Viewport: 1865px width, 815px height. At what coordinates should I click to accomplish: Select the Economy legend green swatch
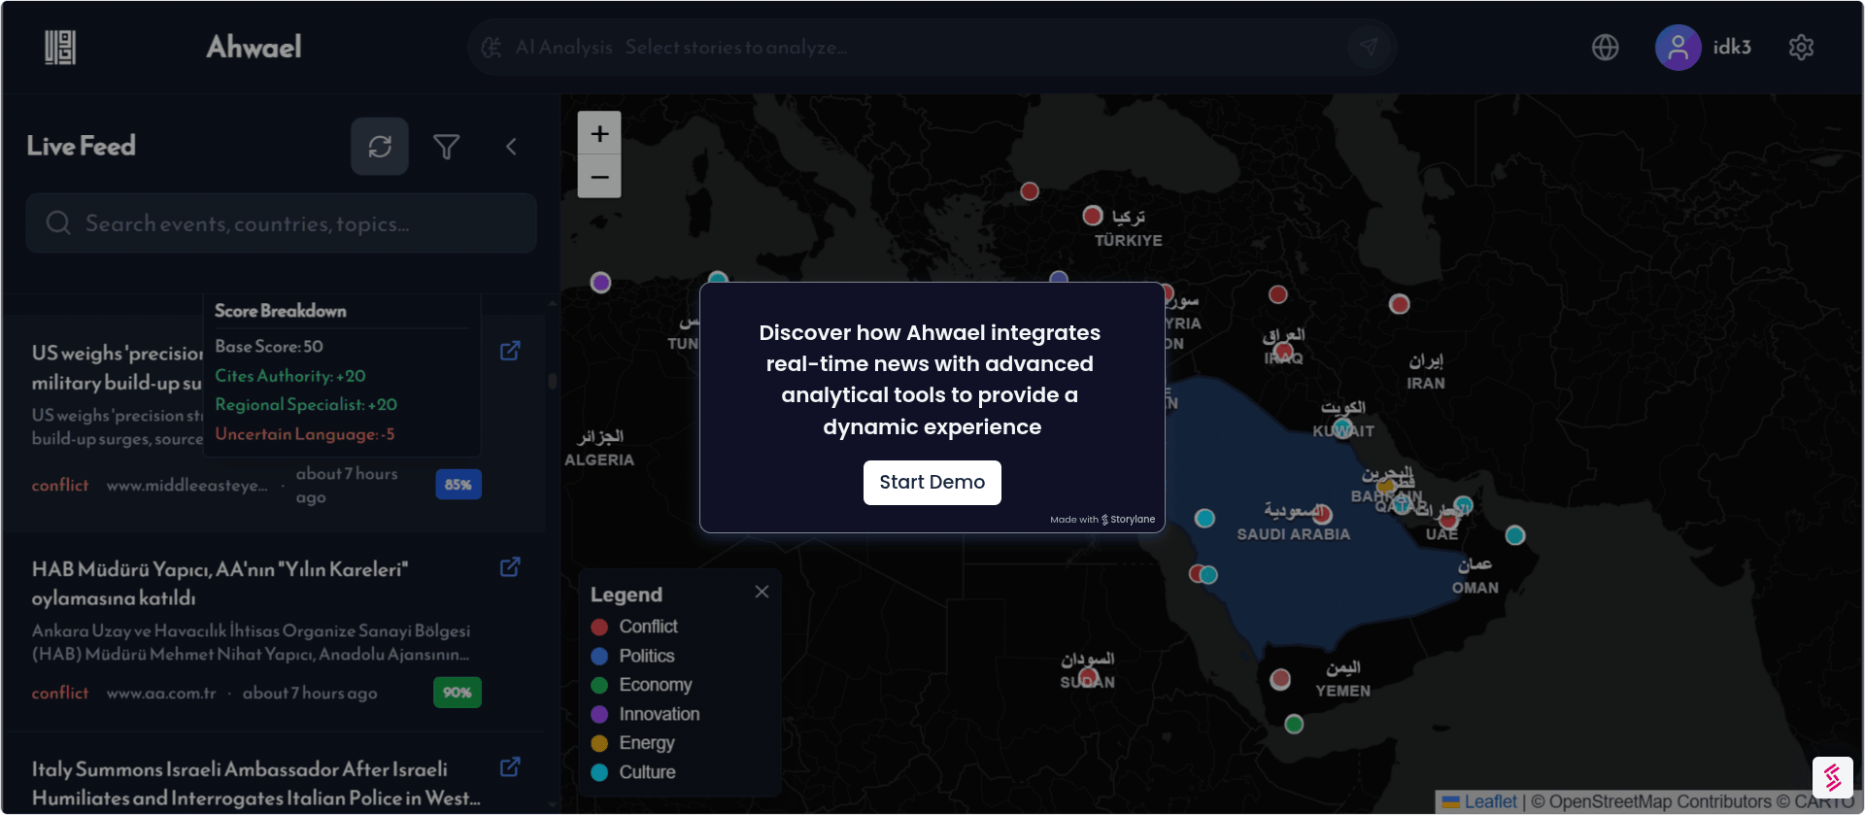click(599, 686)
